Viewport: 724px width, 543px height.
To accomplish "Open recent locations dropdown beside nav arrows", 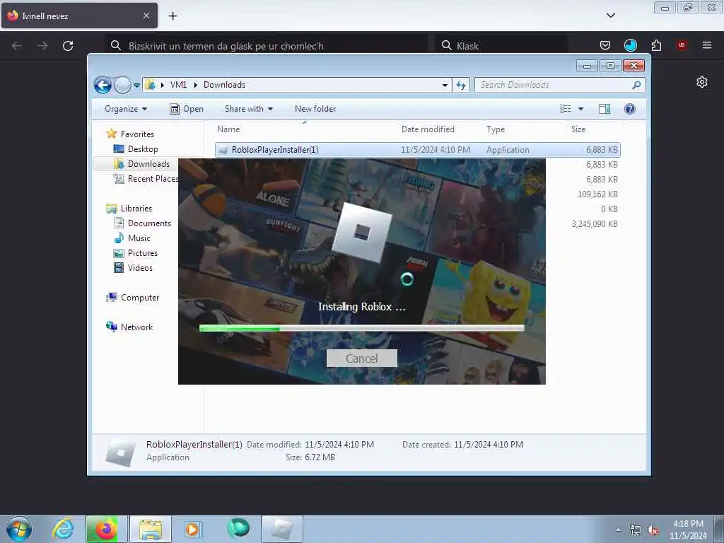I will 136,85.
